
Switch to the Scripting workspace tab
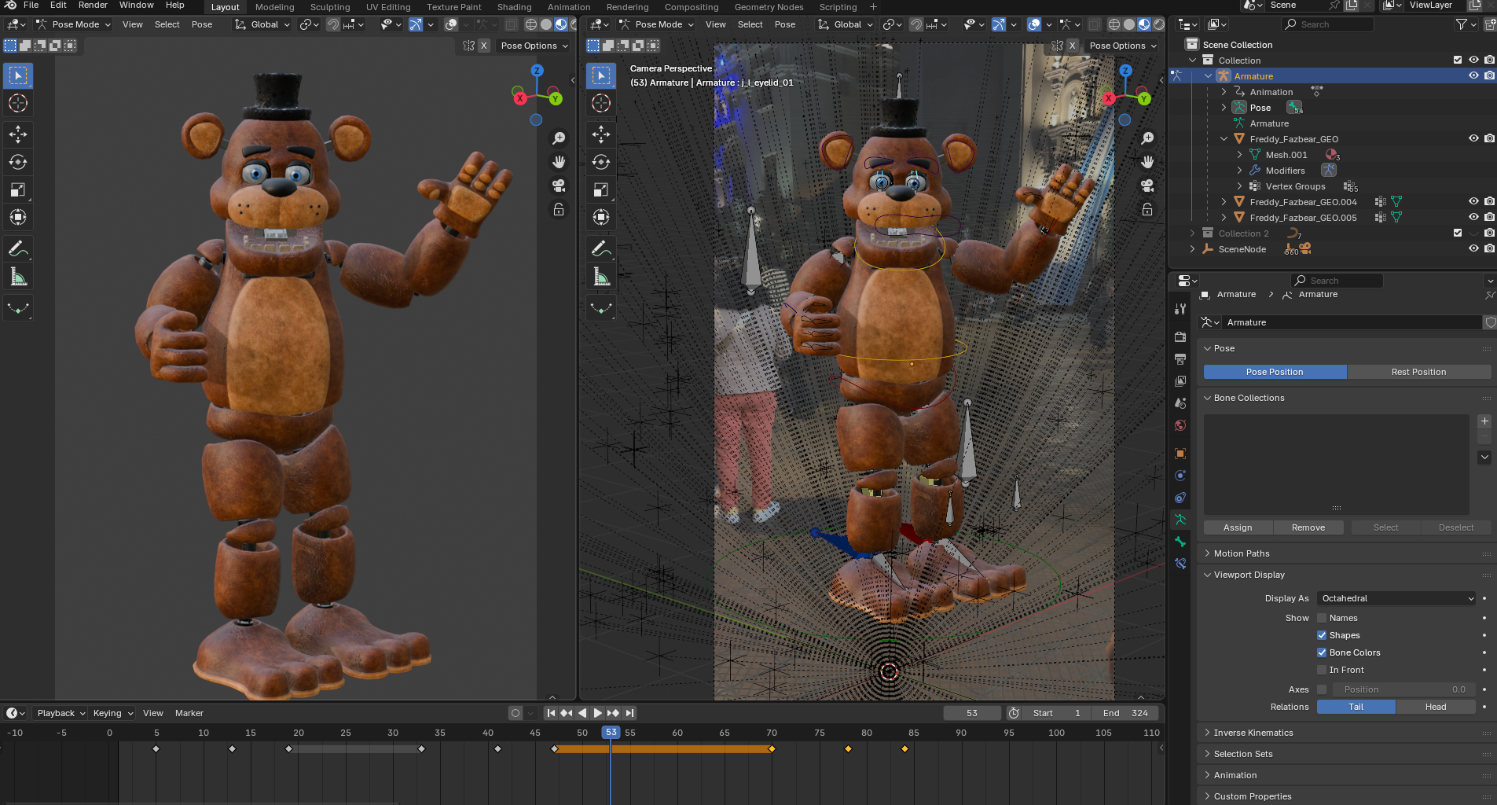838,7
